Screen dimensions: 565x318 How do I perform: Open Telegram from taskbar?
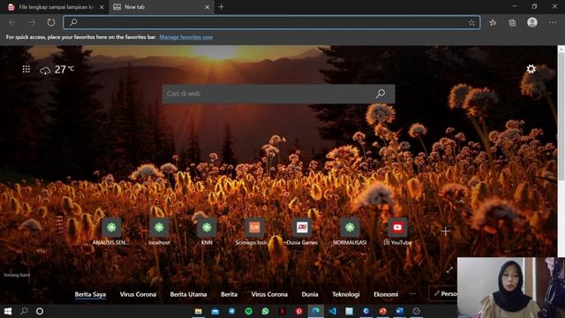point(231,311)
